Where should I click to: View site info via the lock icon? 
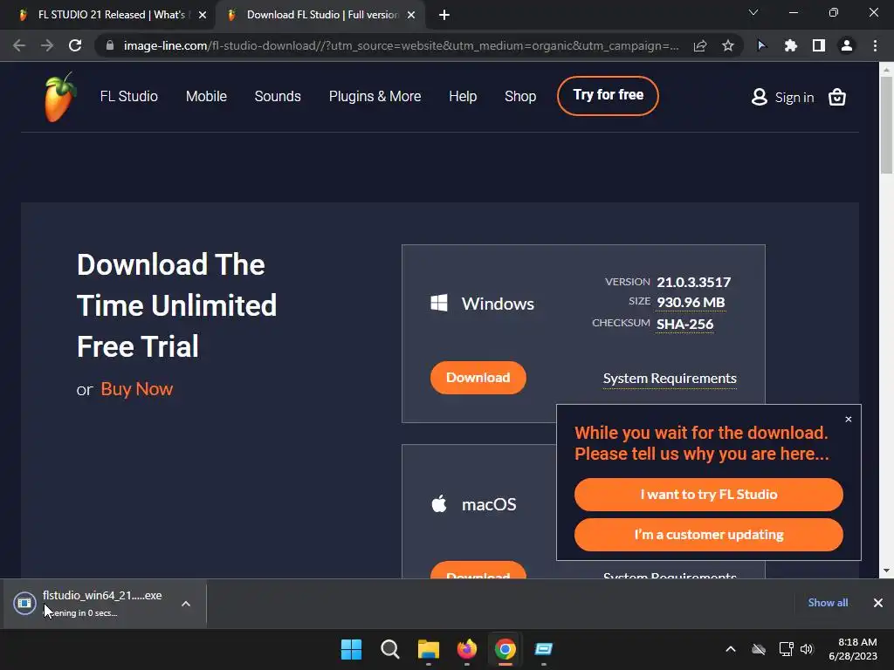pos(110,45)
